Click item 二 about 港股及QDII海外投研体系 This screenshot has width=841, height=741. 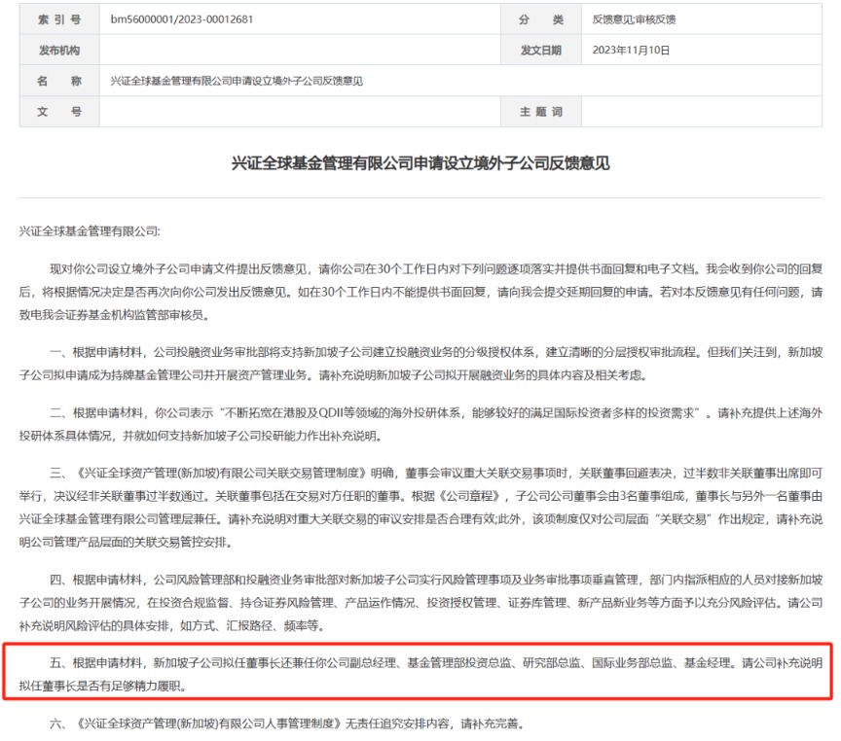[x=420, y=424]
